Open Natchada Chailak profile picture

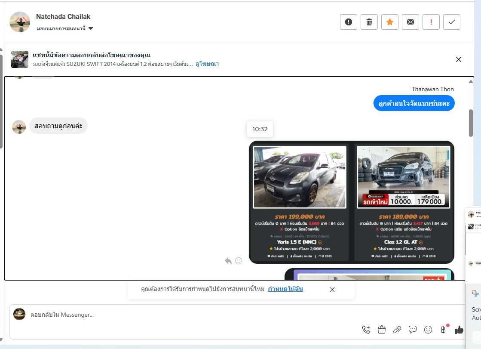click(20, 22)
